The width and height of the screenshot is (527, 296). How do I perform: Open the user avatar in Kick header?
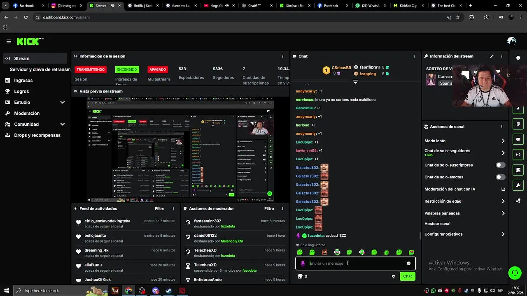[512, 41]
